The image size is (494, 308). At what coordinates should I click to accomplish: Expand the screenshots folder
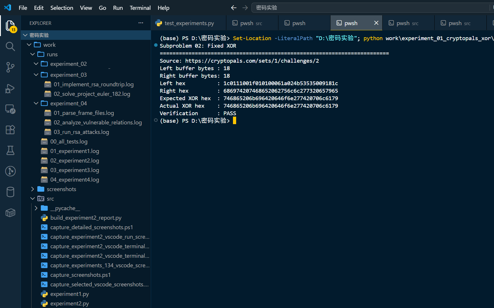32,189
